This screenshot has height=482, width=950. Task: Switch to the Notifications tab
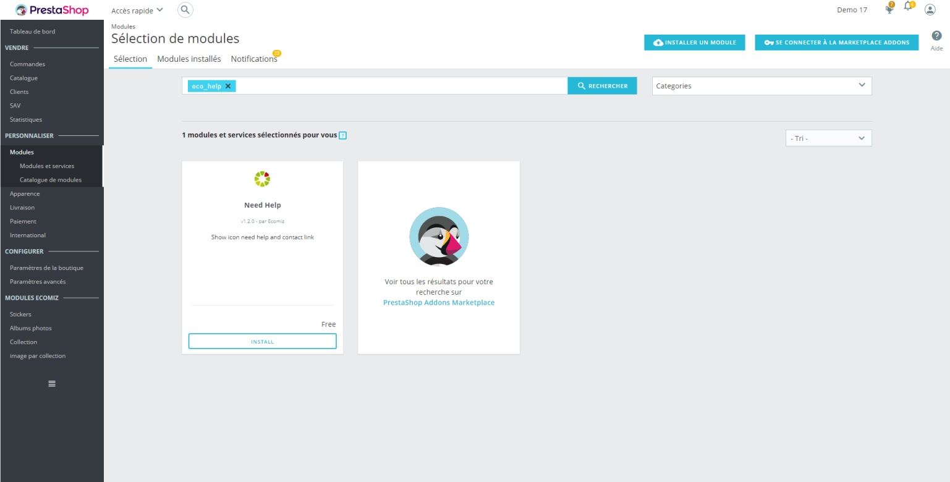tap(254, 59)
